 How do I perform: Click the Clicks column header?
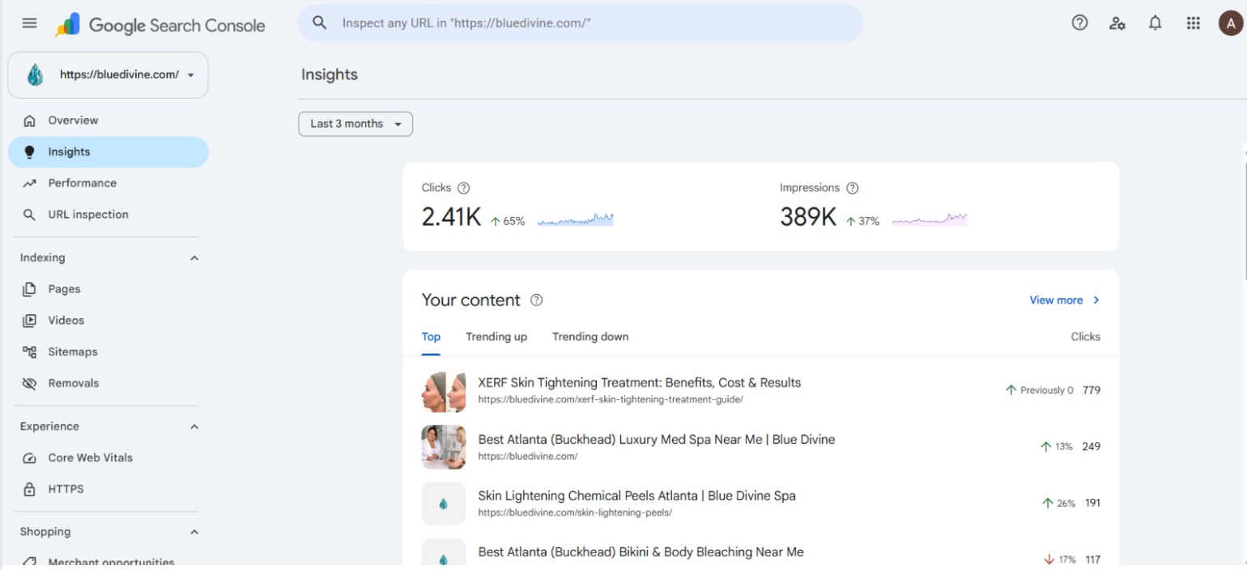pos(1086,337)
